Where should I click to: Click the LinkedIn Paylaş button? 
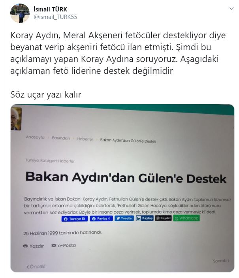tap(145, 218)
